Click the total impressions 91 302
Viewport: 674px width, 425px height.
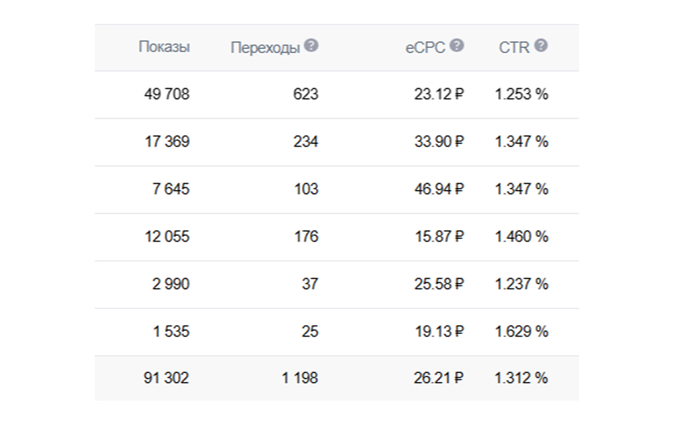coord(166,379)
